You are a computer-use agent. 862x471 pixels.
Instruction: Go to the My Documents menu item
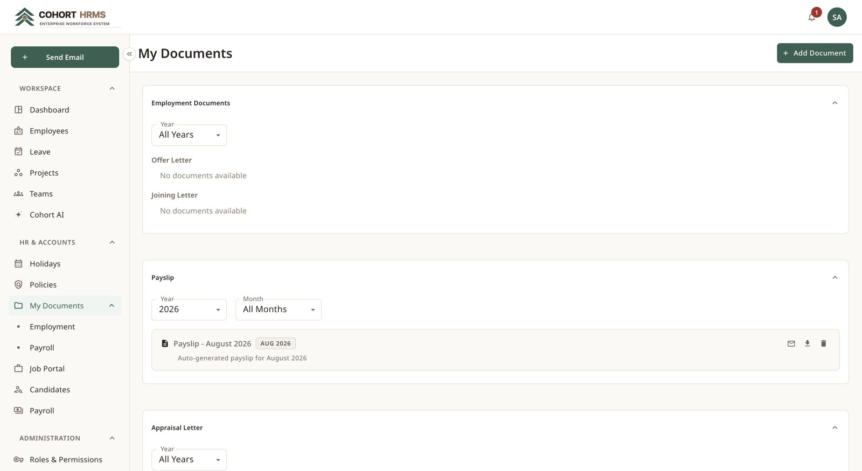pos(65,306)
